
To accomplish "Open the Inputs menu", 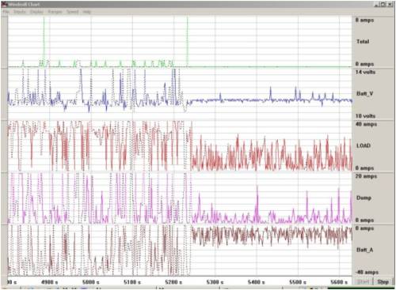I will [x=20, y=12].
